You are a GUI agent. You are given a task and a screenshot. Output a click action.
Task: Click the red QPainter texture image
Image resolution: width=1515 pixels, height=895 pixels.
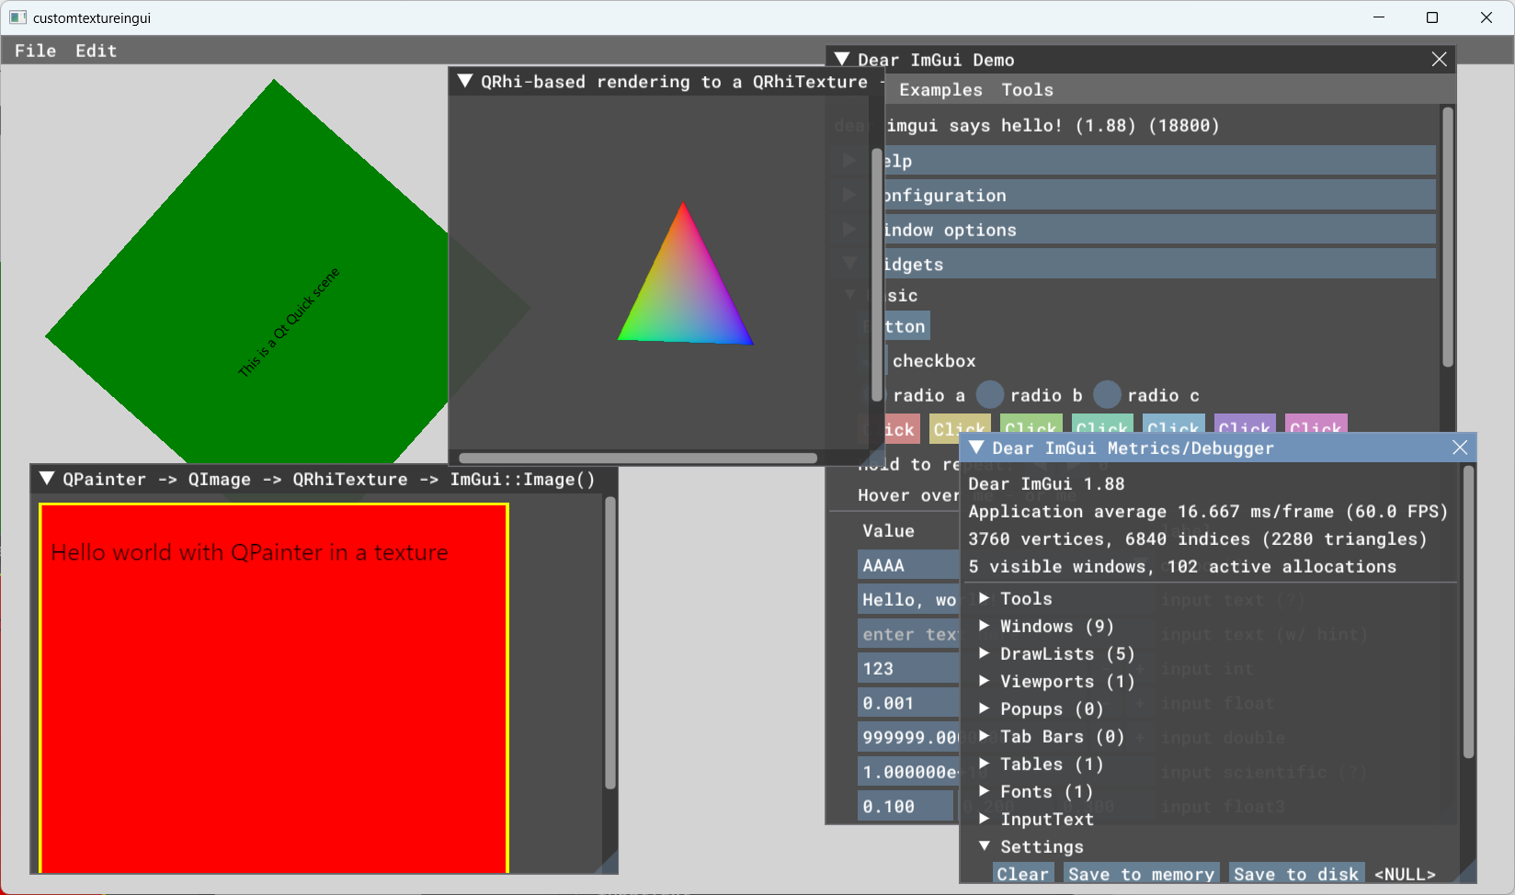tap(274, 687)
